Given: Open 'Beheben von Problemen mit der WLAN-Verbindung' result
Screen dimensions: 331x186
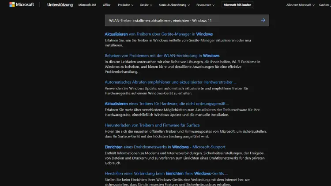Looking at the screenshot, I should click(162, 56).
